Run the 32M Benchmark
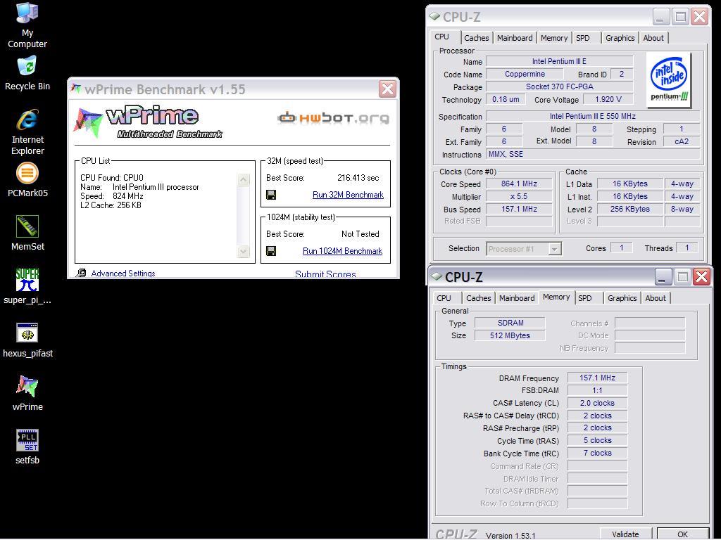This screenshot has width=721, height=540. (x=348, y=195)
